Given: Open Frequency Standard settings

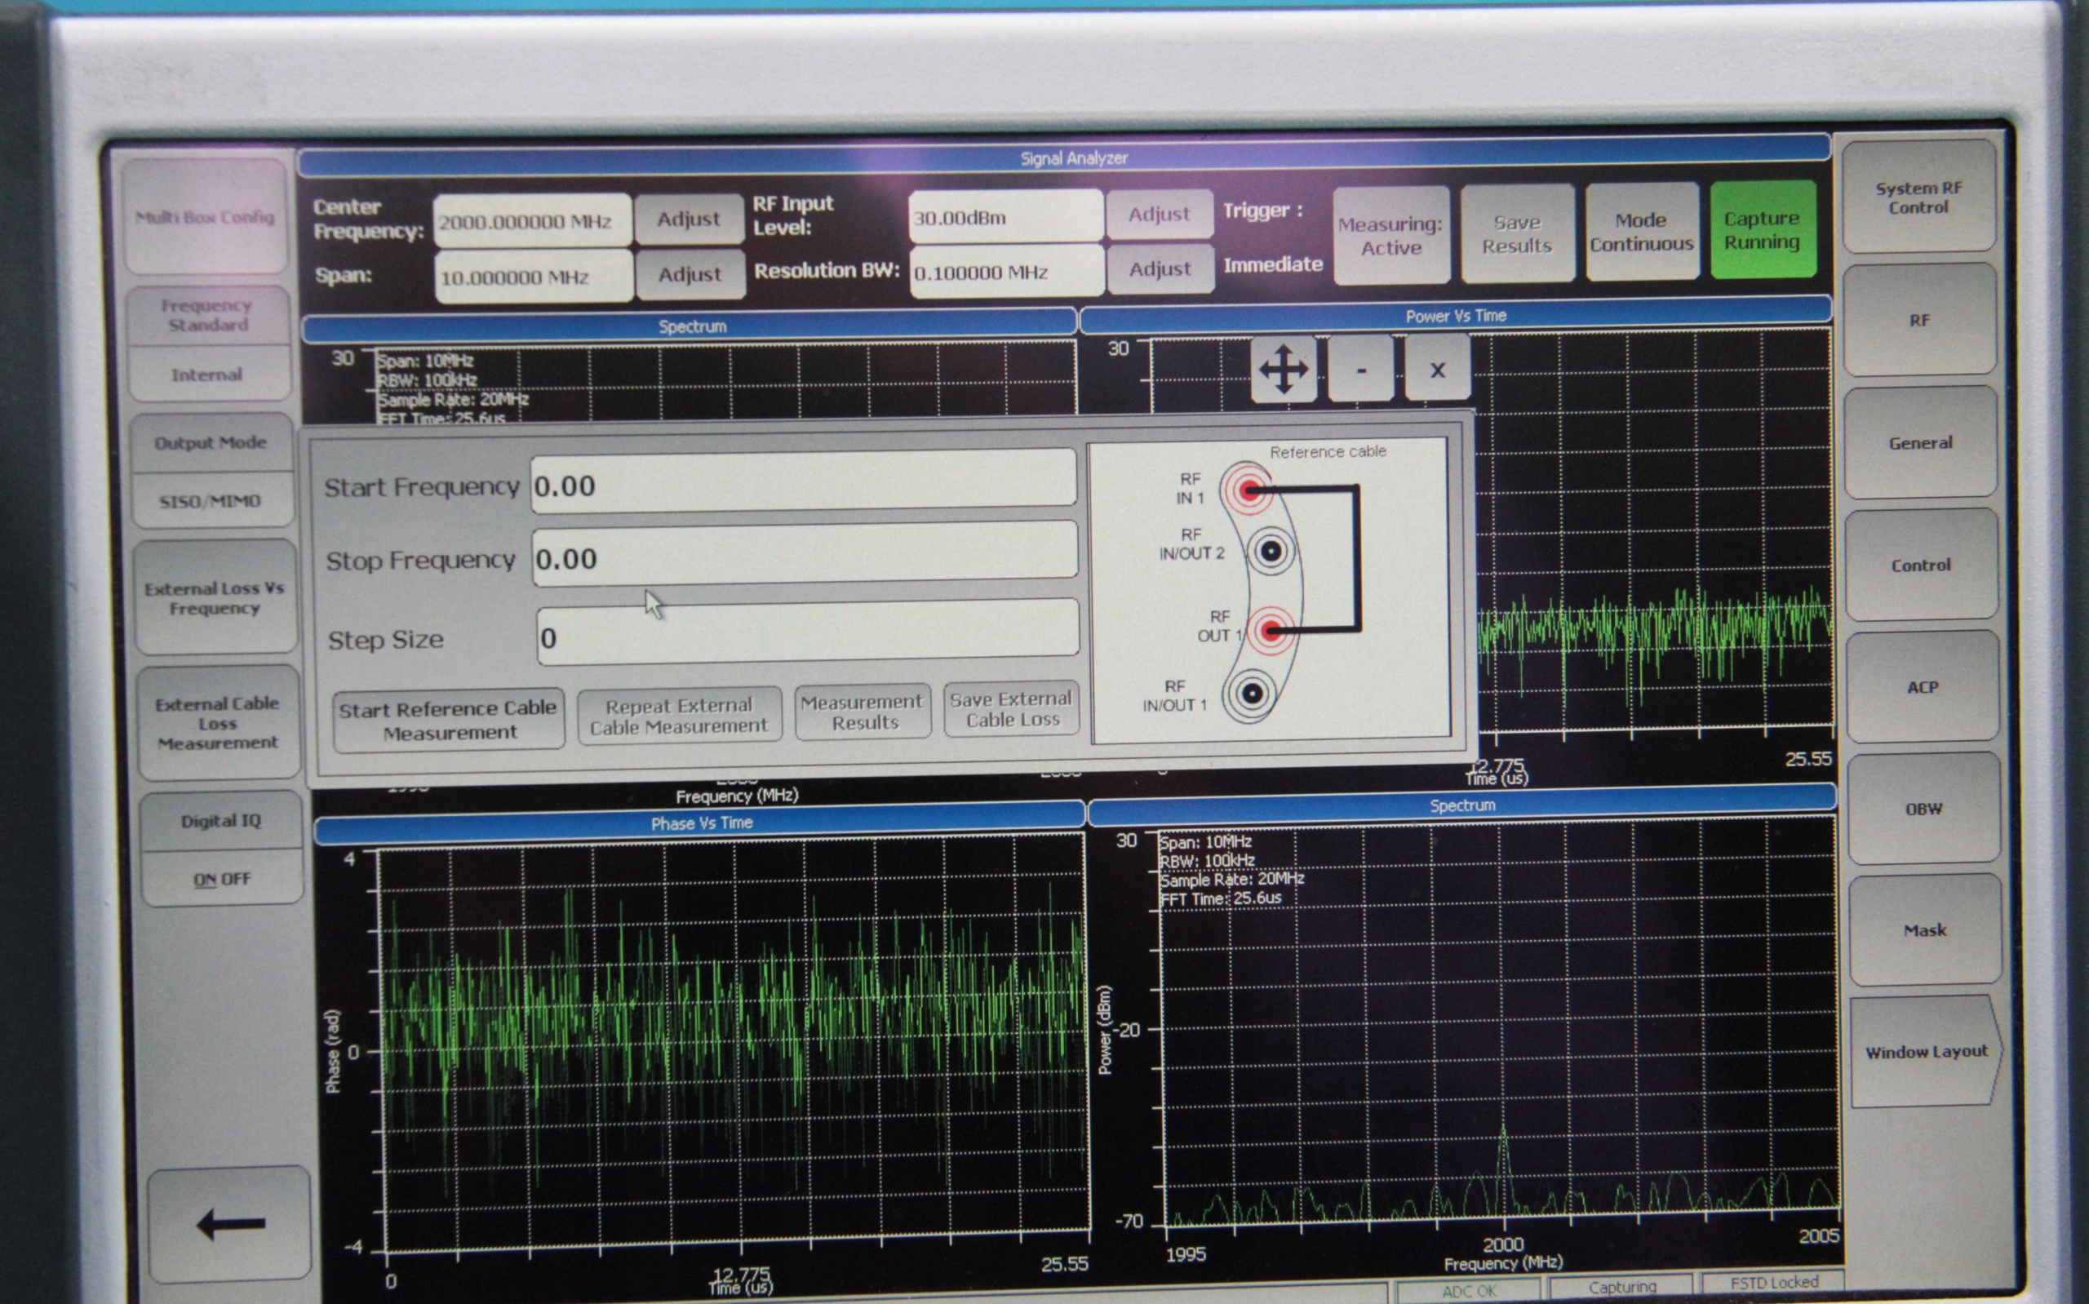Looking at the screenshot, I should click(207, 315).
